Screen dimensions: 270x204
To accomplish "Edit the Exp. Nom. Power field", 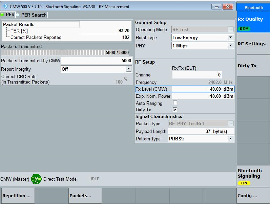I will click(203, 96).
